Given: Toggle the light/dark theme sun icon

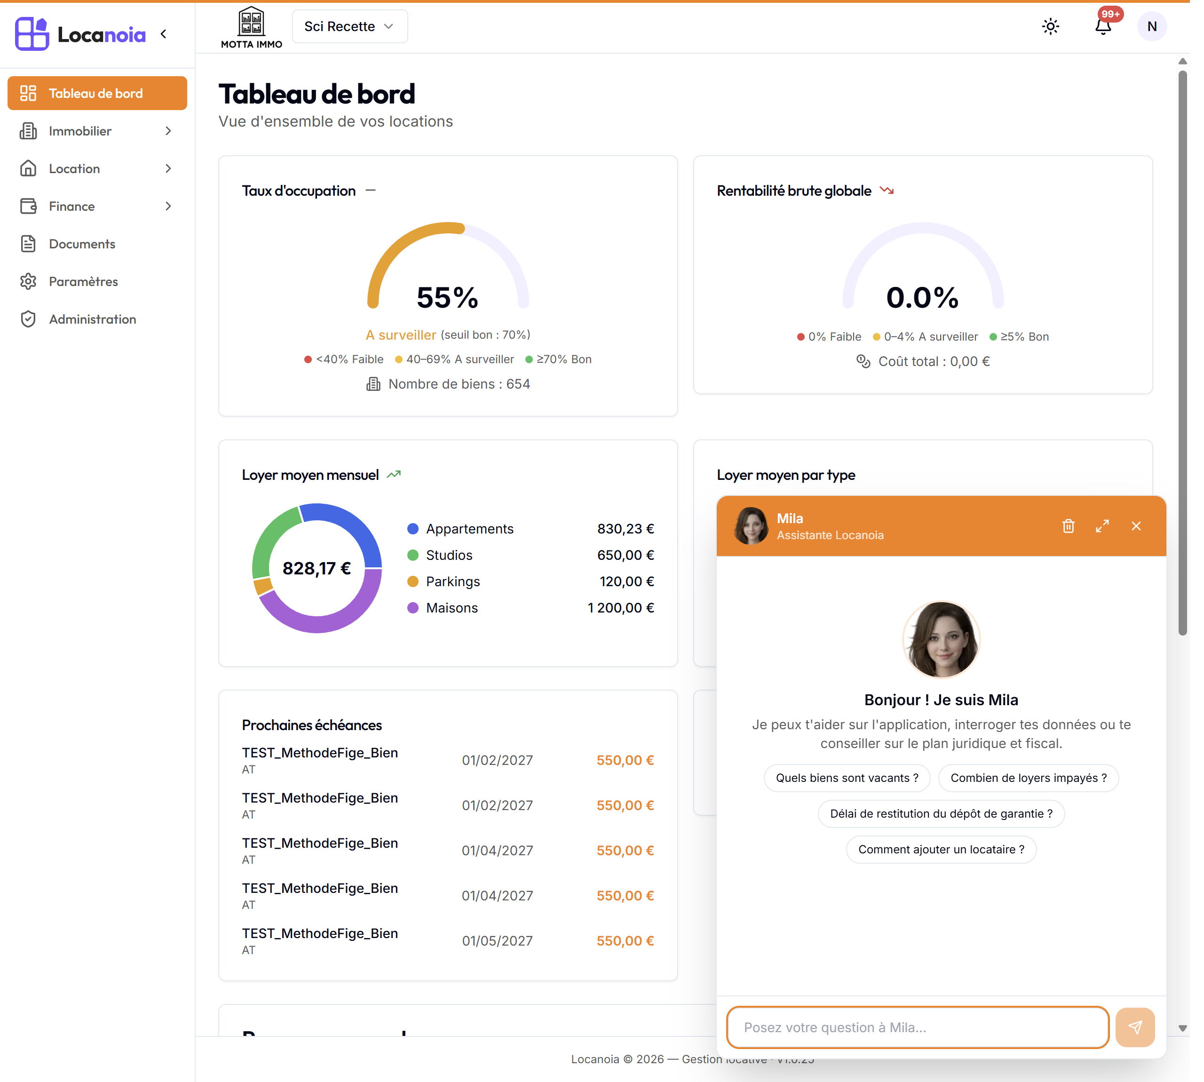Looking at the screenshot, I should pyautogui.click(x=1050, y=26).
